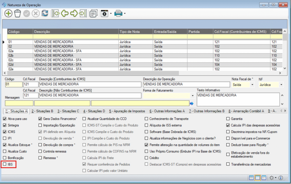Click the blue refresh arrows icon
The width and height of the screenshot is (291, 184).
click(x=45, y=13)
